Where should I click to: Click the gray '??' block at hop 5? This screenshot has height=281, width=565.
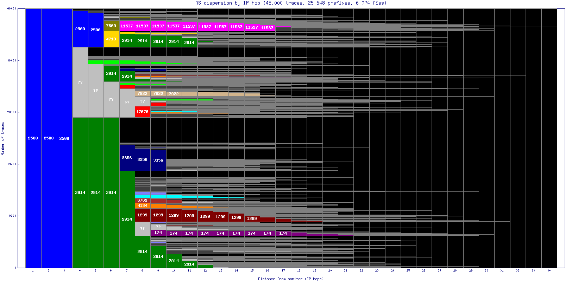coord(96,91)
